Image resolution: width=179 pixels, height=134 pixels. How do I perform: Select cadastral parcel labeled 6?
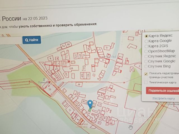point(50,58)
